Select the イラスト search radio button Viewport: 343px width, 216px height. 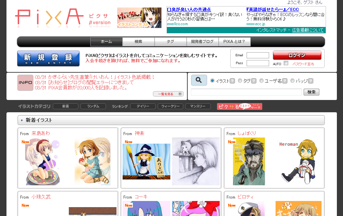pyautogui.click(x=212, y=81)
